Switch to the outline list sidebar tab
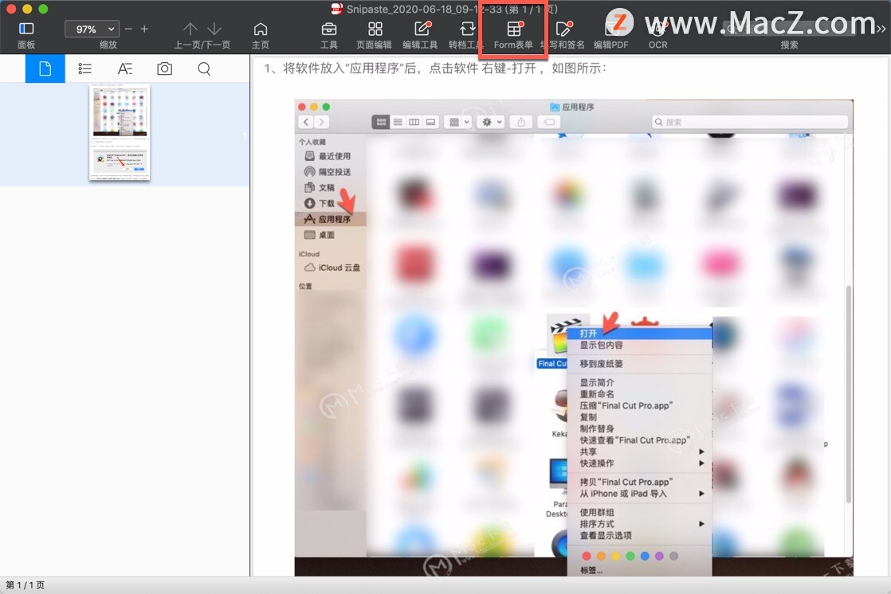The height and width of the screenshot is (594, 891). [x=84, y=68]
